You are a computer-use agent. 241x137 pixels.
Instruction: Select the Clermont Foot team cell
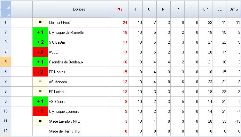pyautogui.click(x=79, y=23)
